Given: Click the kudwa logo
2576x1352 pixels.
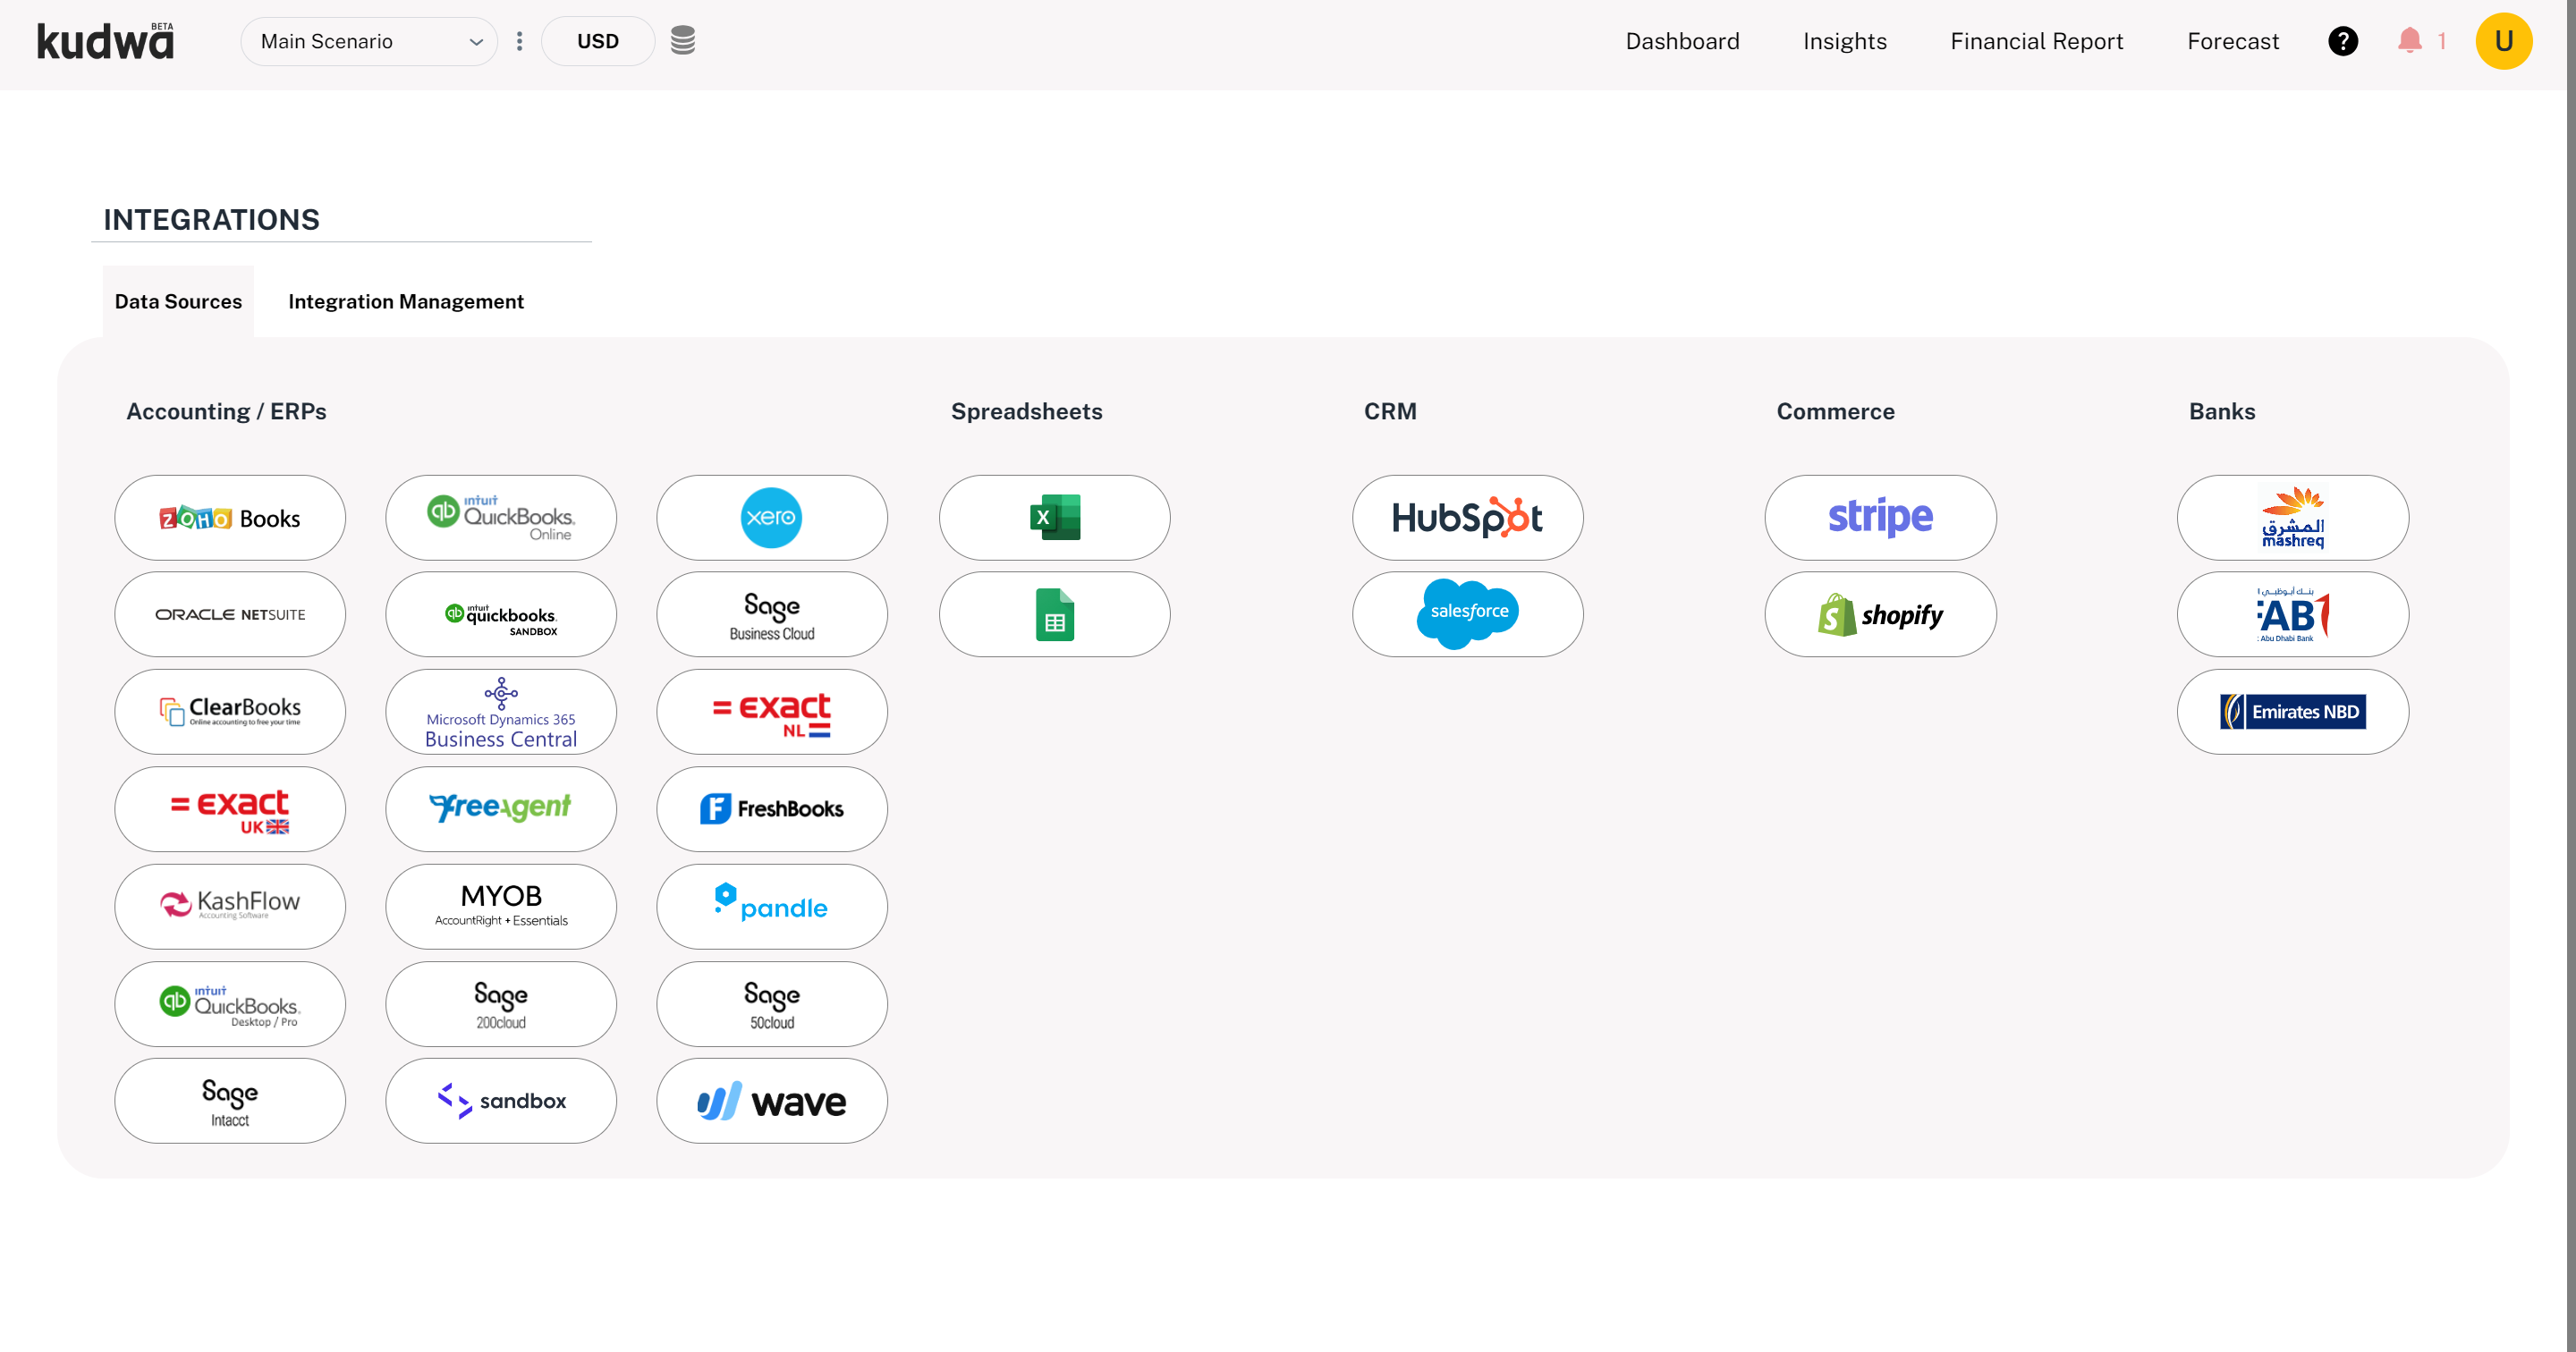Looking at the screenshot, I should (106, 41).
